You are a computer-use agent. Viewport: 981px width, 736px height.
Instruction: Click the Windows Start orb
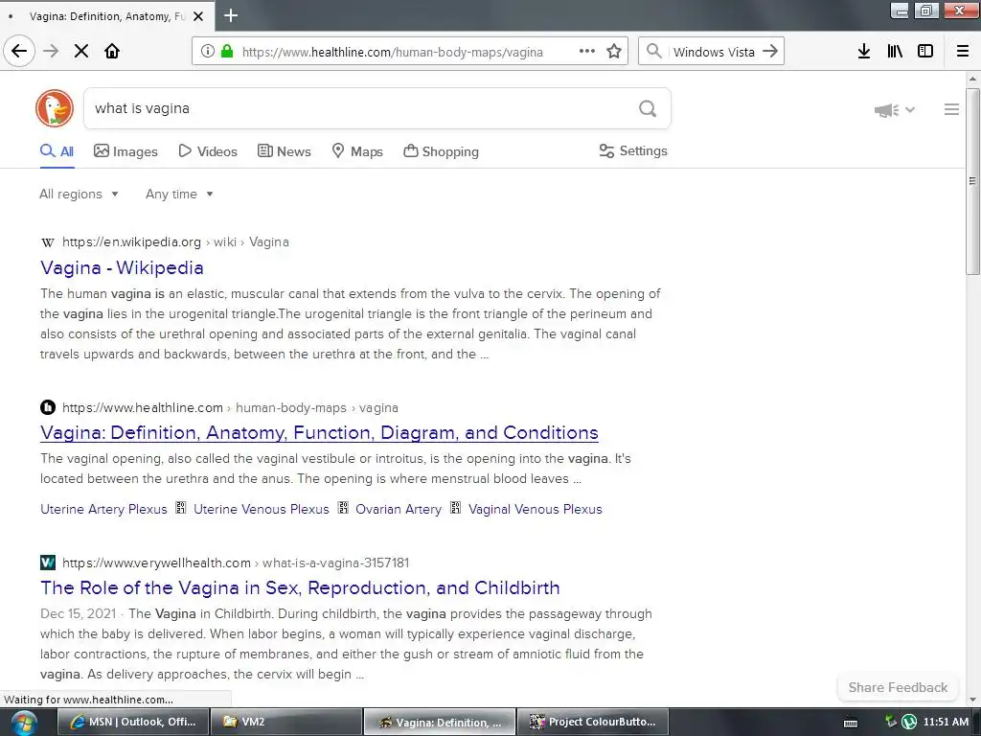23,723
